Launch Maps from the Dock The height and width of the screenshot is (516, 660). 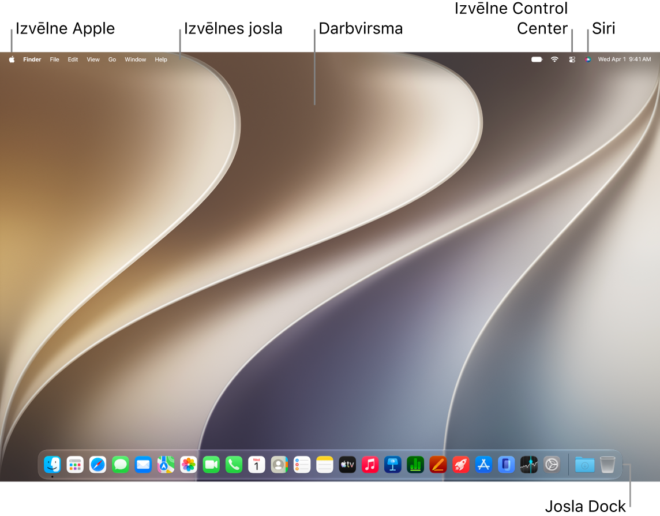coord(166,465)
